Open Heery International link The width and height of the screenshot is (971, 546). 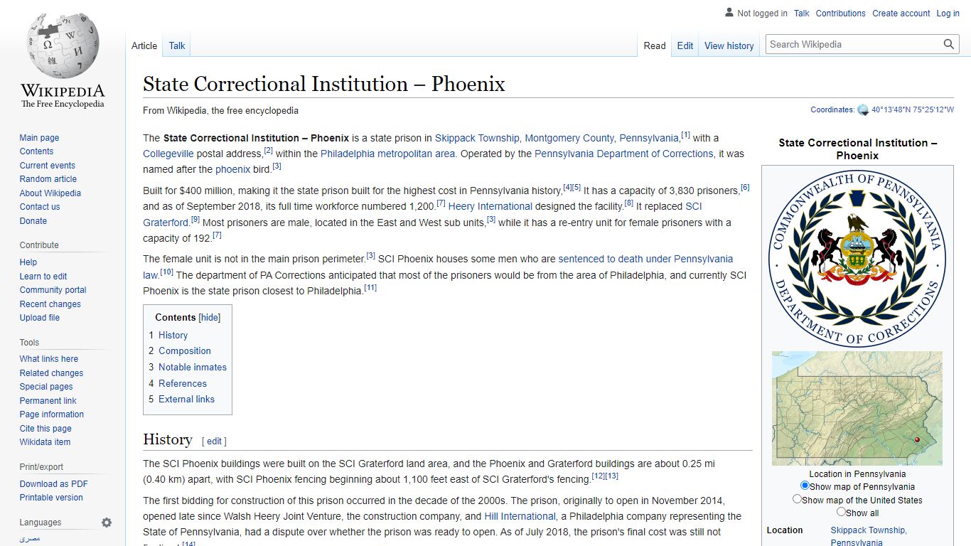tap(490, 207)
